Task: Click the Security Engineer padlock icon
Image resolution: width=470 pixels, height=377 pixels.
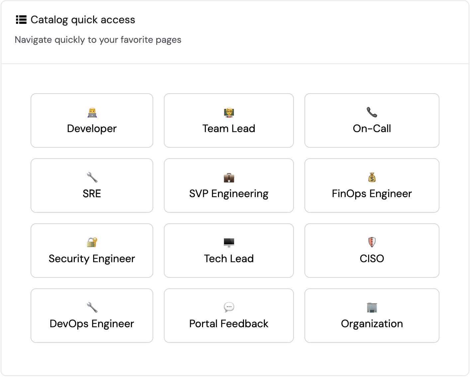Action: 92,243
